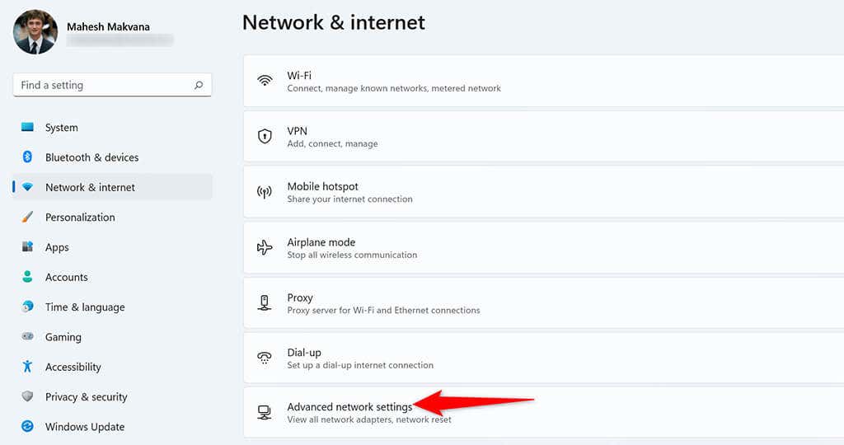
Task: Click the Wi-Fi signal icon
Action: pyautogui.click(x=265, y=81)
